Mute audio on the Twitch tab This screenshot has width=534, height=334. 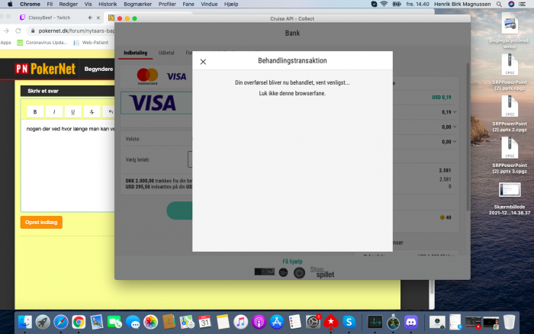90,18
